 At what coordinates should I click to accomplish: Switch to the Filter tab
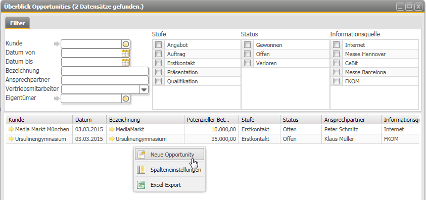pos(17,23)
